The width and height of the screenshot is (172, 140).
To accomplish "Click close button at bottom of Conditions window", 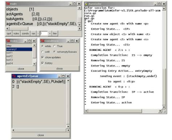I will 60,68.
